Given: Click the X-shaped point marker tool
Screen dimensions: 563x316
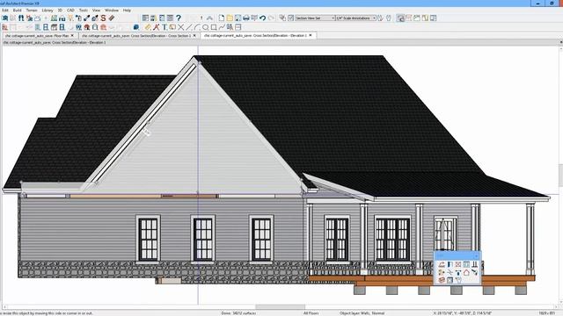Looking at the screenshot, I should point(180,27).
